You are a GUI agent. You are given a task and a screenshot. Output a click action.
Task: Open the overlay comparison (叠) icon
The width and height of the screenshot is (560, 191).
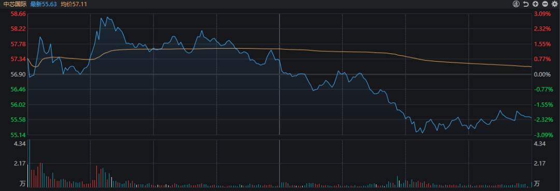coord(516,4)
